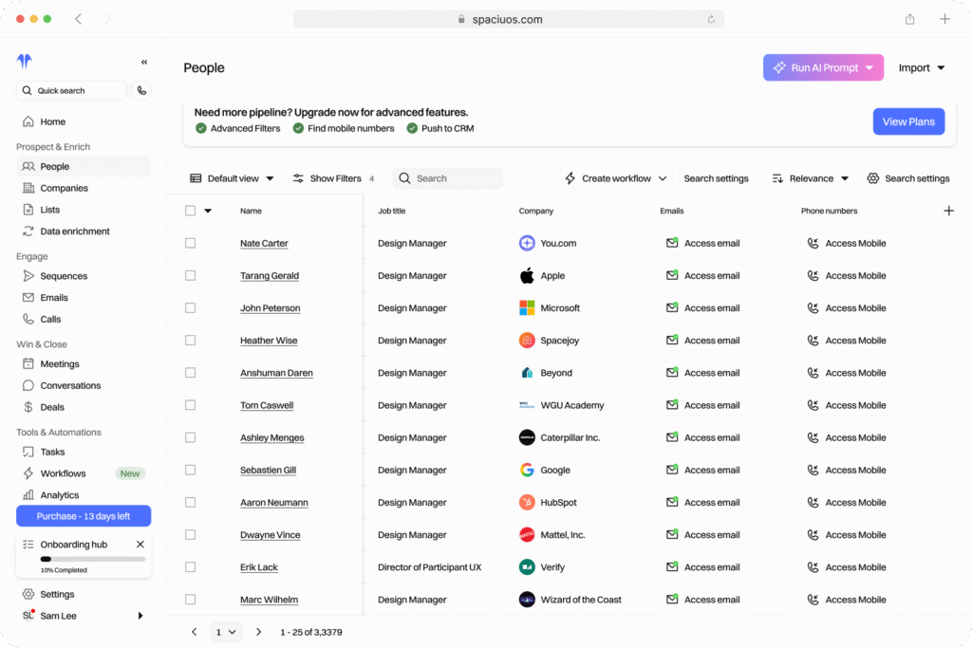Click the phone dialer icon beside Quick search

pyautogui.click(x=142, y=90)
